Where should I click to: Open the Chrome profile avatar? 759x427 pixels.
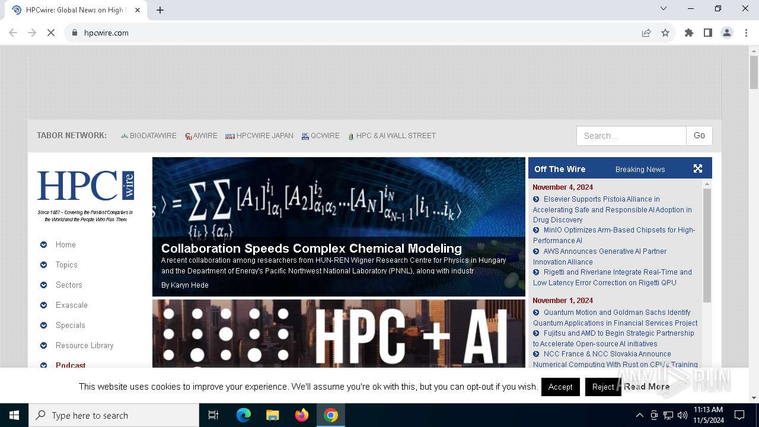pos(727,33)
